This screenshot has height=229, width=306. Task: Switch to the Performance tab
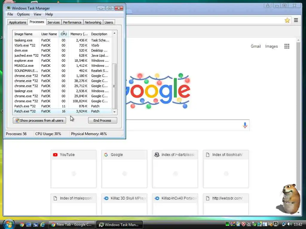[72, 22]
